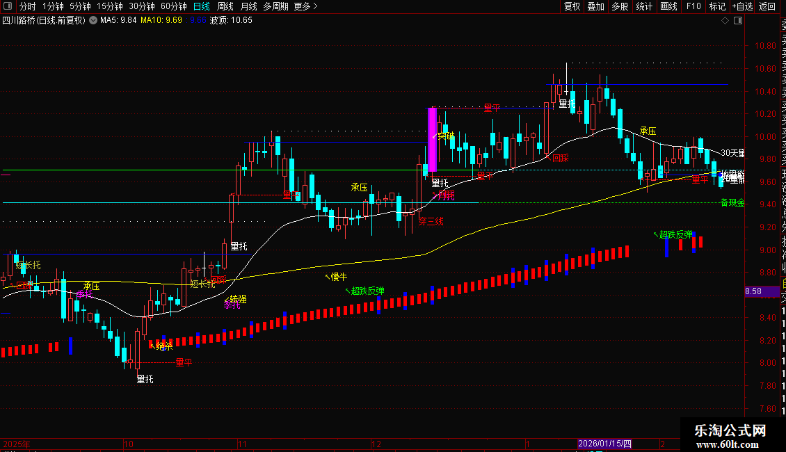Select the 30分钟 period tab
This screenshot has width=786, height=452.
pos(142,6)
